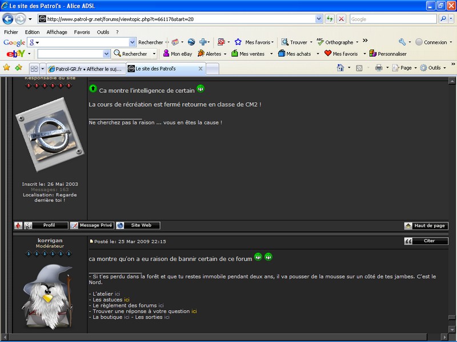Click the Google toolbar blue star bookmark icon
Image resolution: width=457 pixels, height=342 pixels.
pos(238,42)
